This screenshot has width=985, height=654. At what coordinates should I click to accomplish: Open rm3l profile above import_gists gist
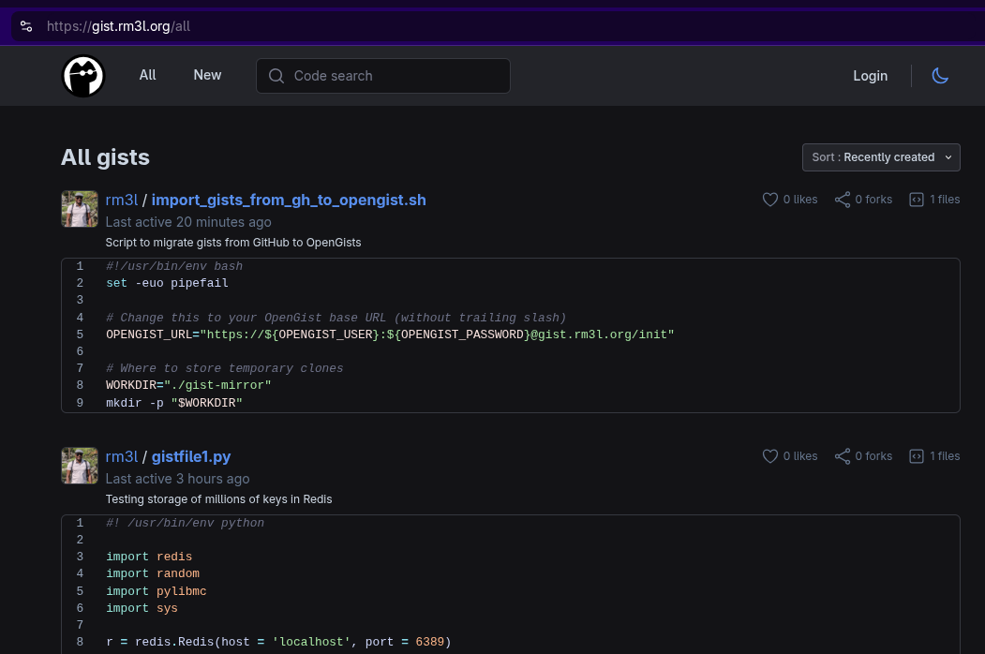click(x=121, y=200)
